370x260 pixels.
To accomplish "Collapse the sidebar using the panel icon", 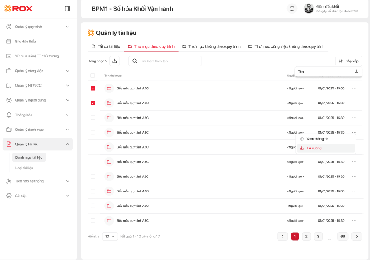I will [68, 8].
